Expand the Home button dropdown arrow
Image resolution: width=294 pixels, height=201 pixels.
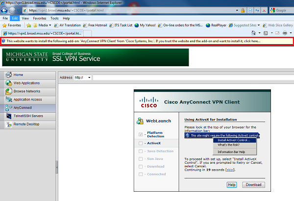coord(260,33)
